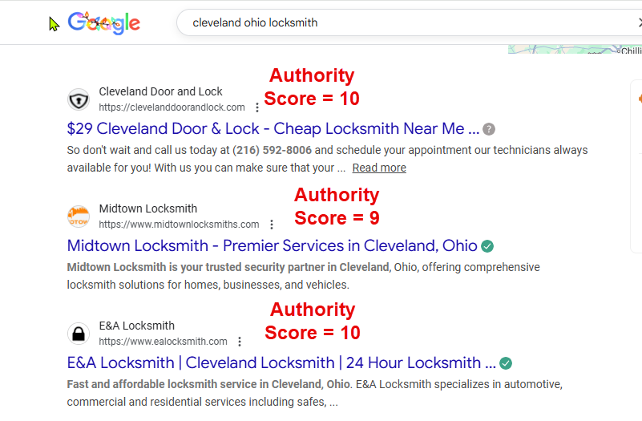Click the https://www.midtownlocksmiths.com URL

click(x=179, y=225)
